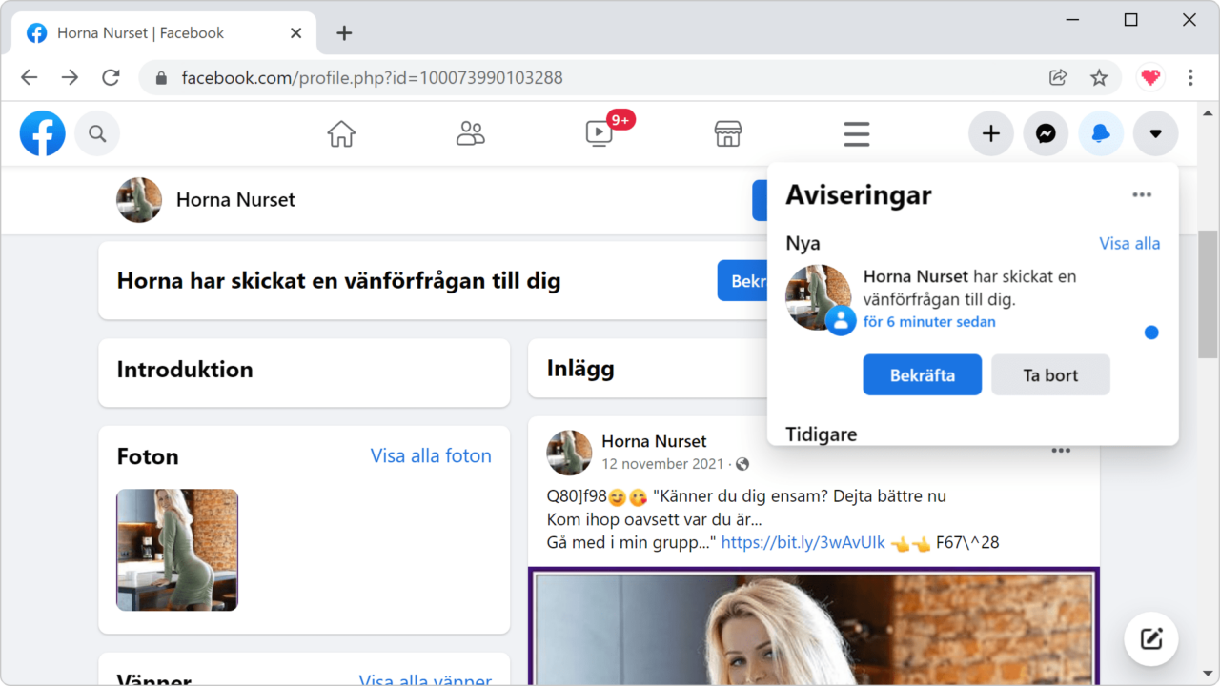1220x686 pixels.
Task: Bookmark this page with star icon
Action: click(1099, 77)
